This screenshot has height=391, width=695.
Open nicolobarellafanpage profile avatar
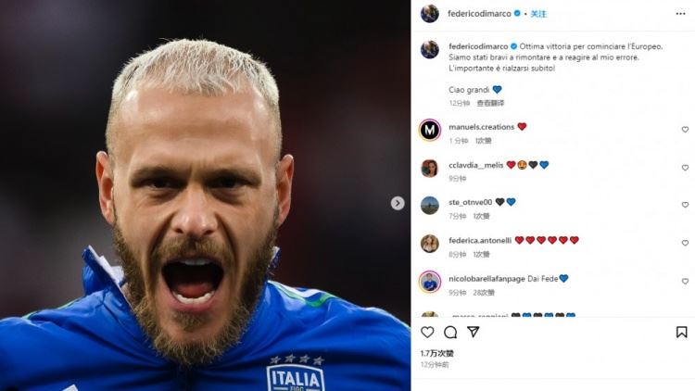coord(429,282)
